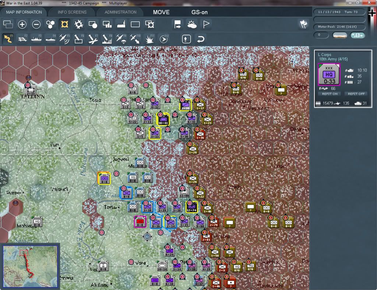Select the panzer counter marked 10=41
The width and height of the screenshot is (377, 290).
(x=163, y=119)
